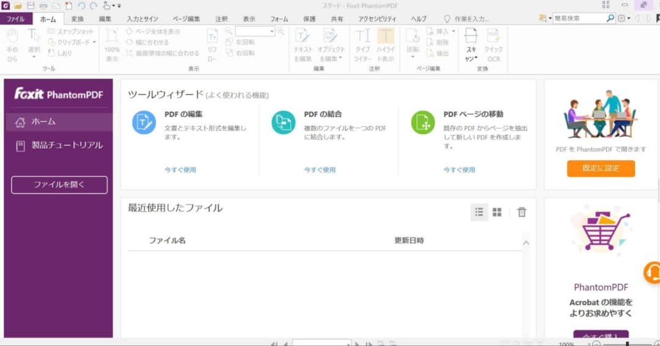Switch to the 保護 tab

309,19
